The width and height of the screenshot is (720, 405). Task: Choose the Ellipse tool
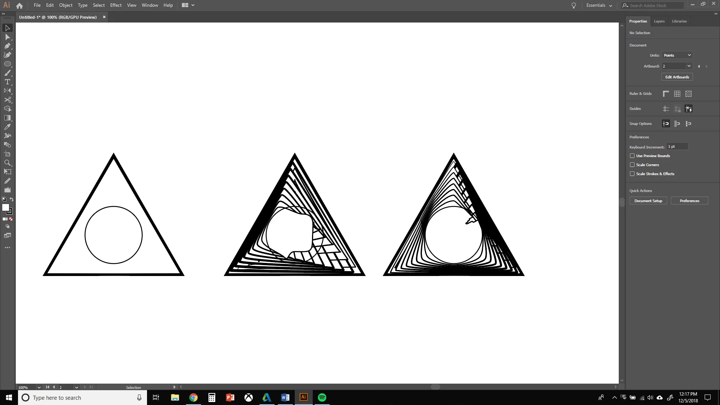(x=7, y=64)
